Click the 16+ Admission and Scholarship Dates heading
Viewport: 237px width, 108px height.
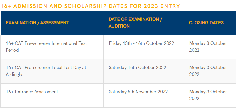pyautogui.click(x=90, y=6)
